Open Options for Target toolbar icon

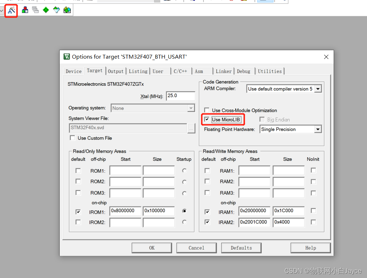pos(11,10)
